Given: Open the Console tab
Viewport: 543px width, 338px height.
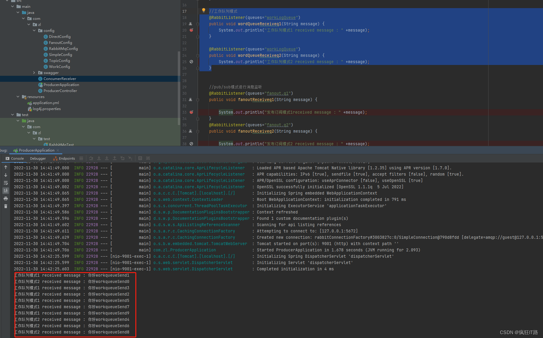Looking at the screenshot, I should pos(14,158).
